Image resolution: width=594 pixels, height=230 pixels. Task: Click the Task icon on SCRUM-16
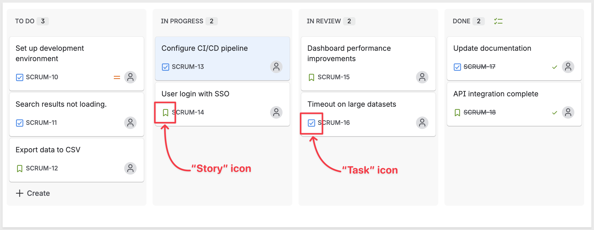[311, 123]
